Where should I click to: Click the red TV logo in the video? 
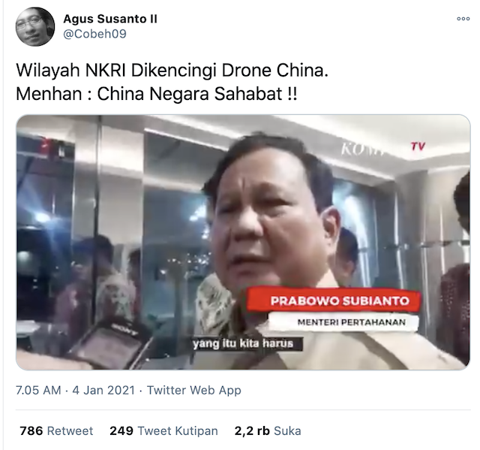(x=418, y=146)
